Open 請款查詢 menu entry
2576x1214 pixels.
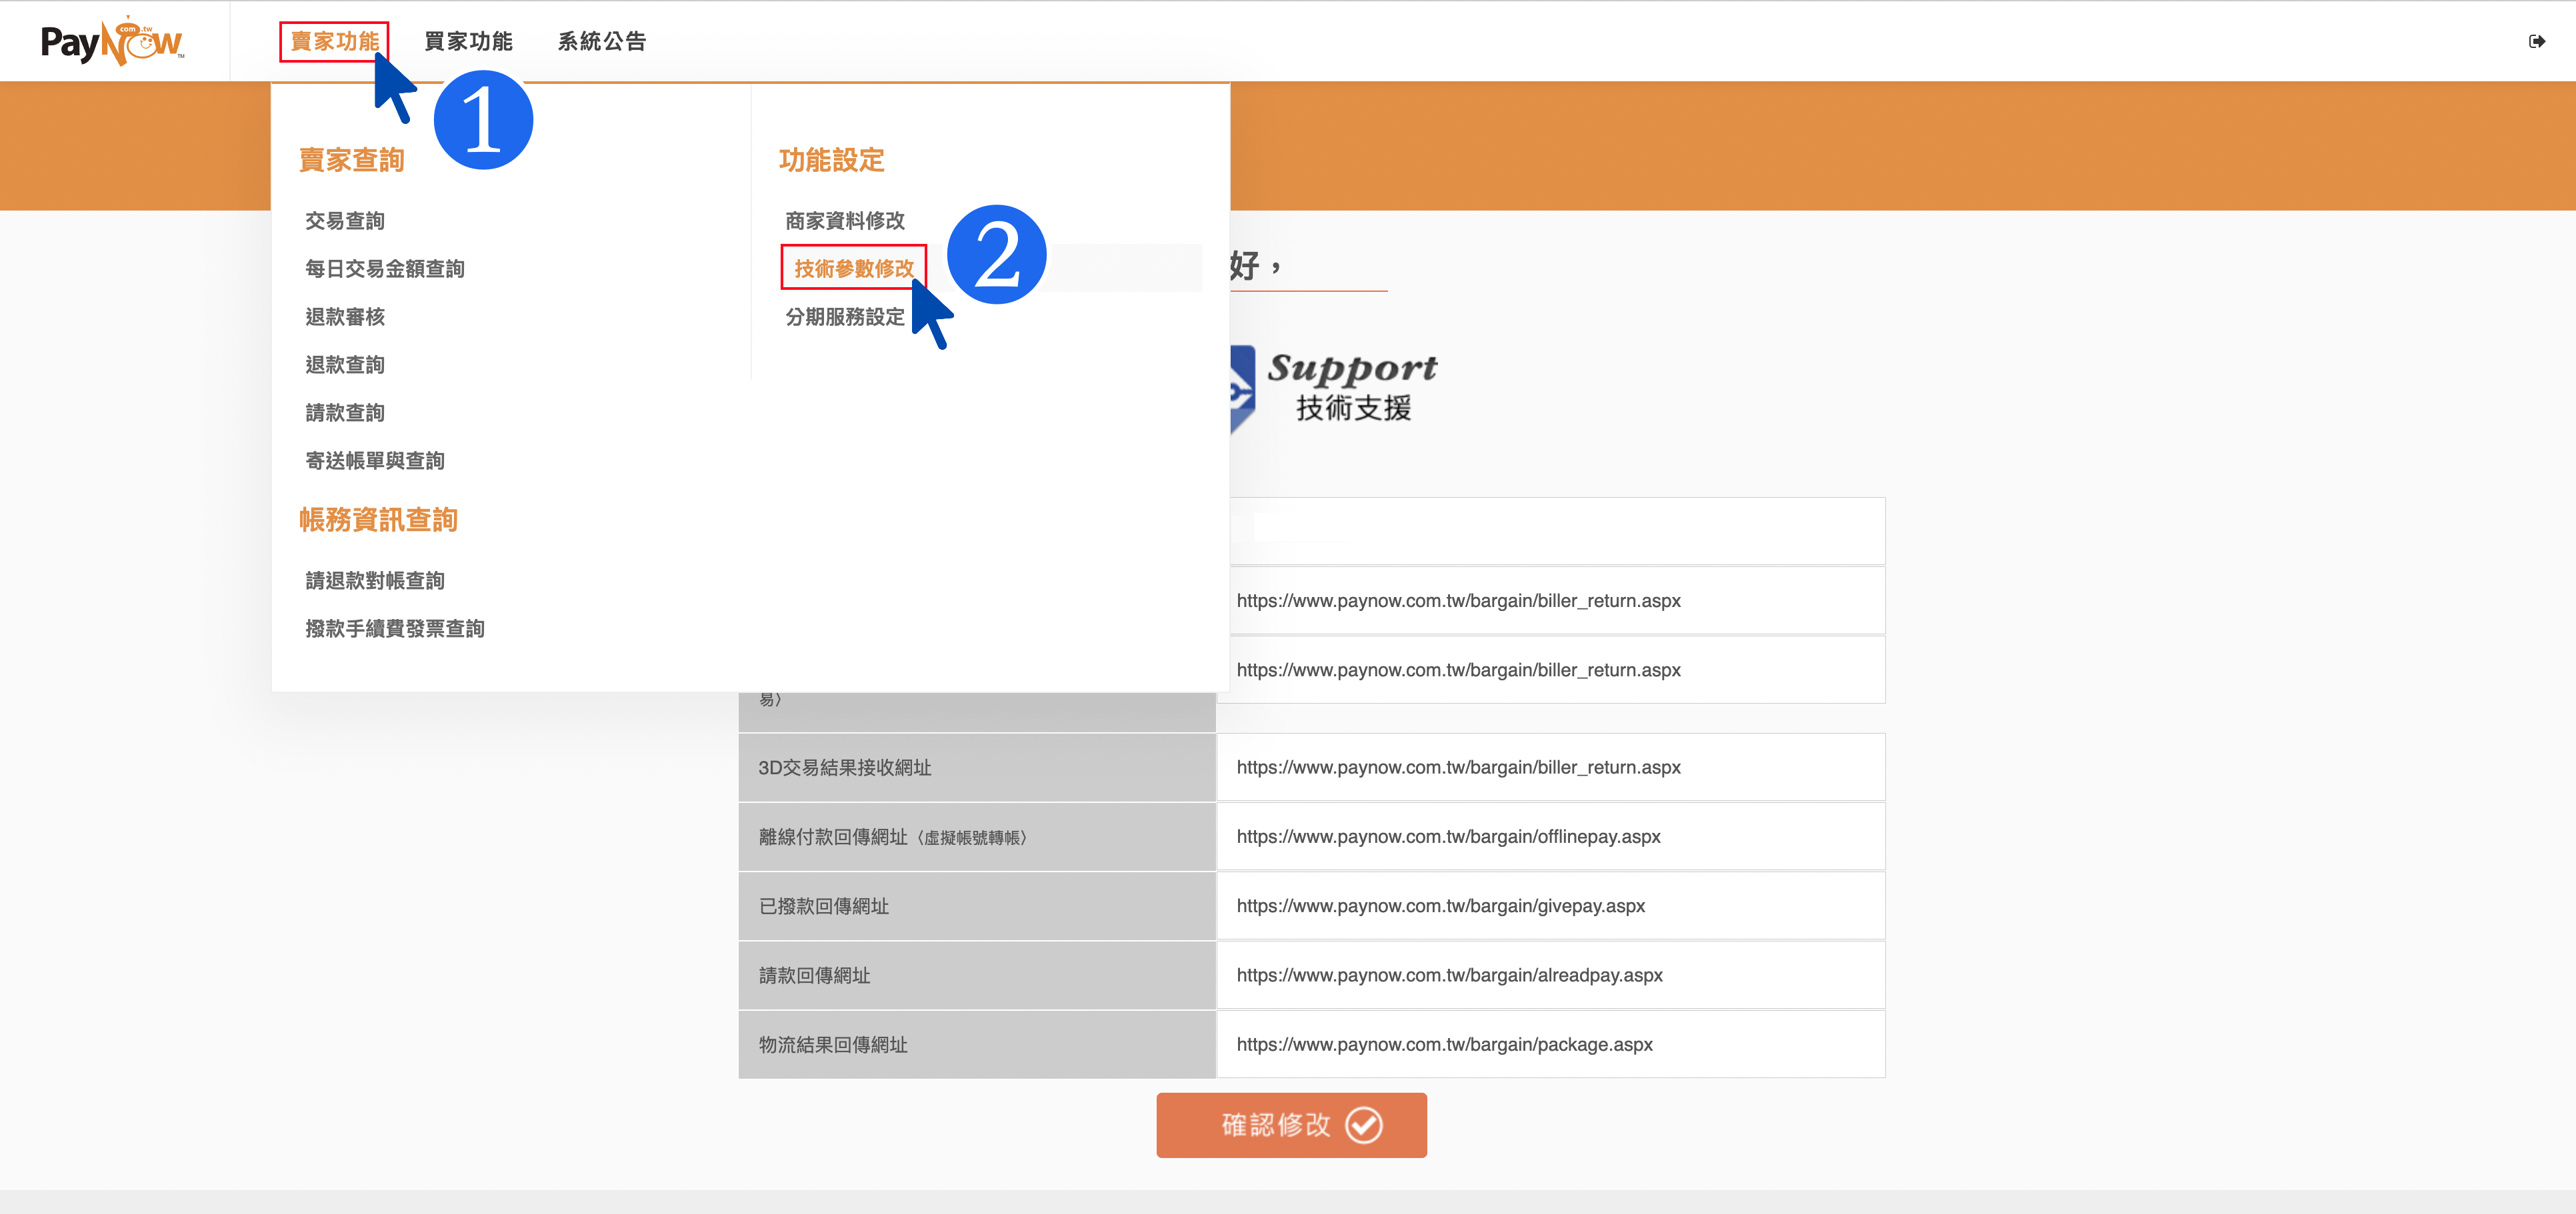tap(345, 412)
